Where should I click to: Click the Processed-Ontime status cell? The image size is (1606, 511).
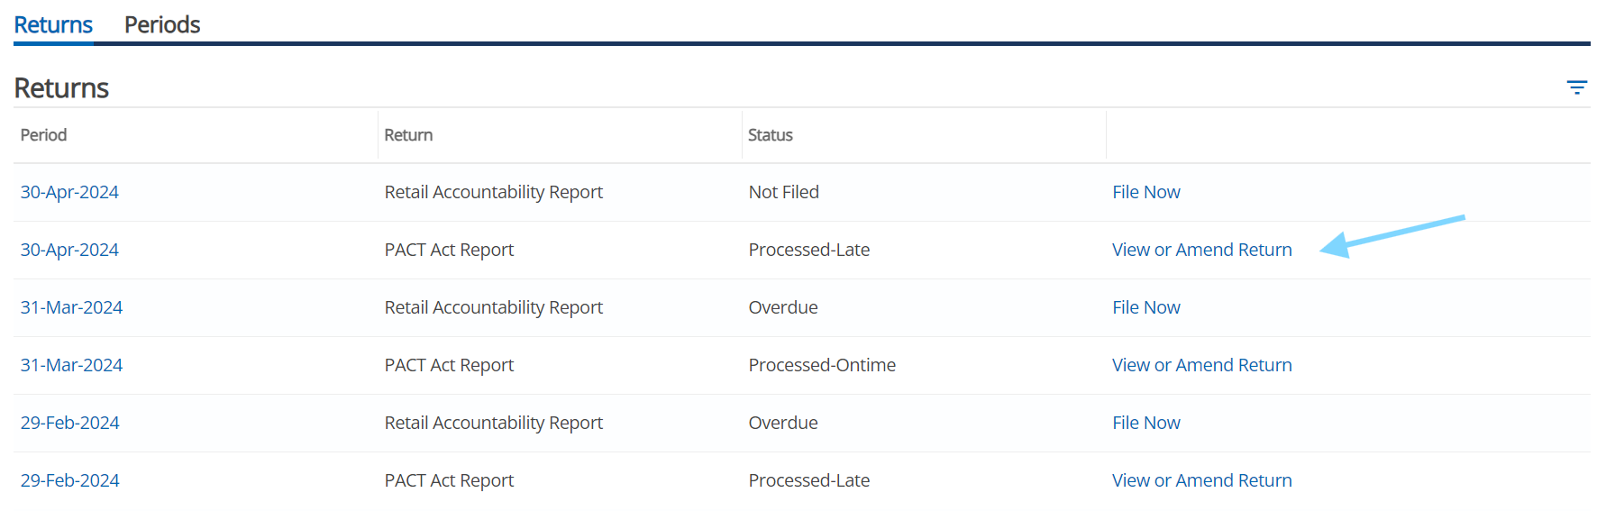pos(821,365)
